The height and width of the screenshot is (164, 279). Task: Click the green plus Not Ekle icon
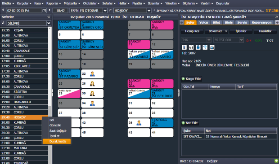pos(183,123)
